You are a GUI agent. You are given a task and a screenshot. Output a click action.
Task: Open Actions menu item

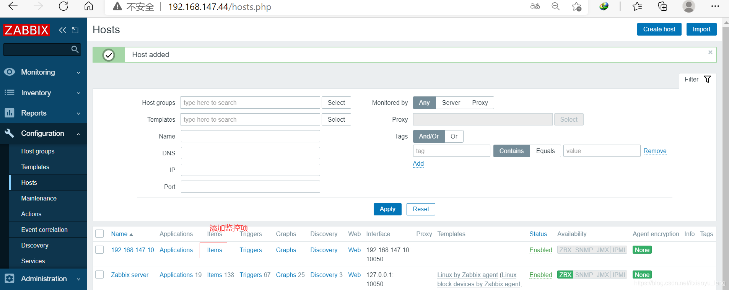[31, 214]
